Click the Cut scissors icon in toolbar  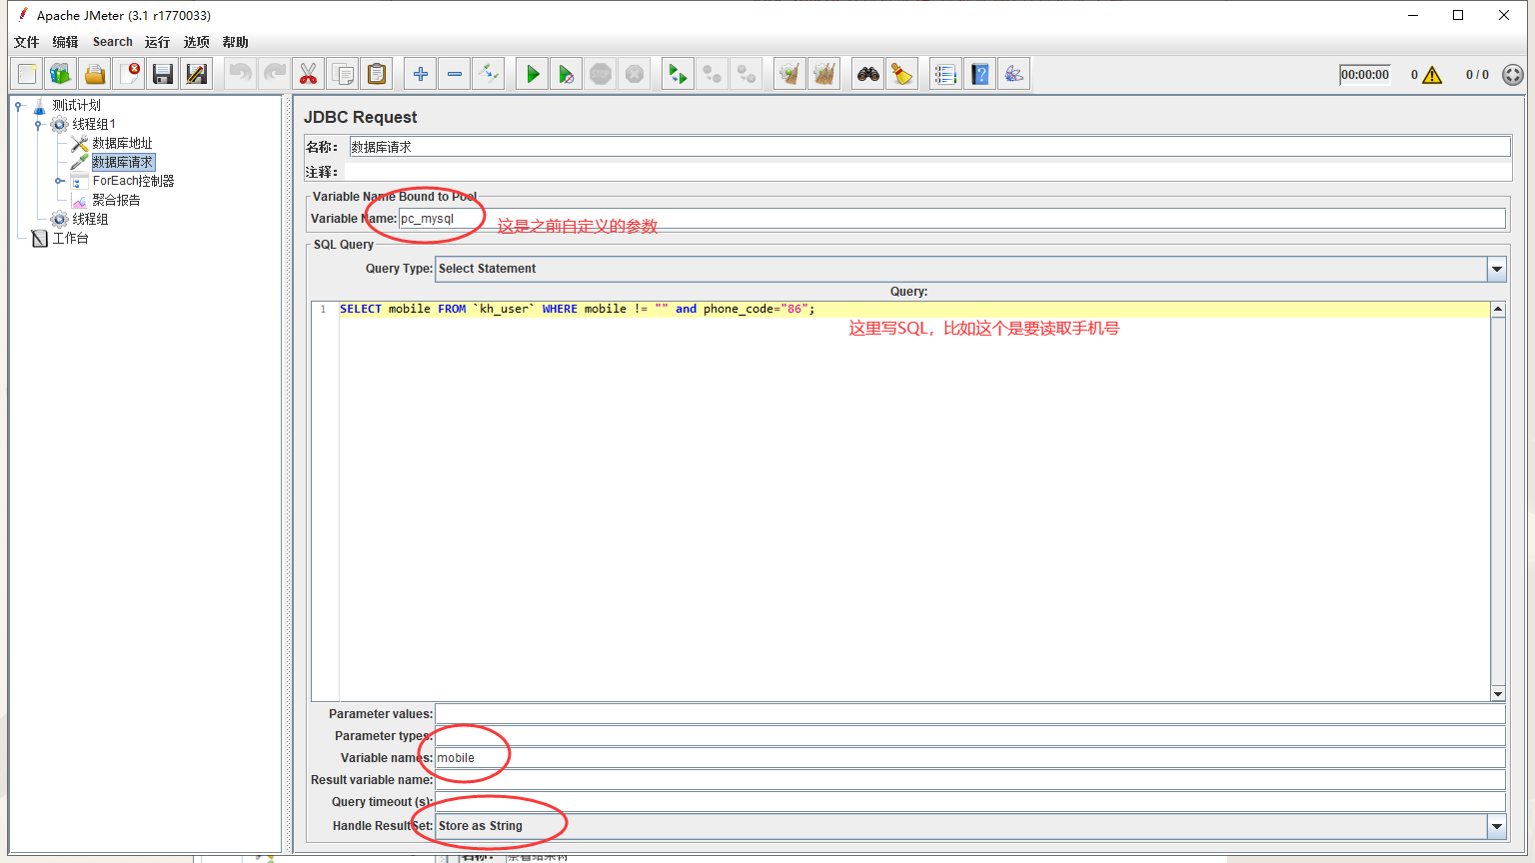point(308,73)
